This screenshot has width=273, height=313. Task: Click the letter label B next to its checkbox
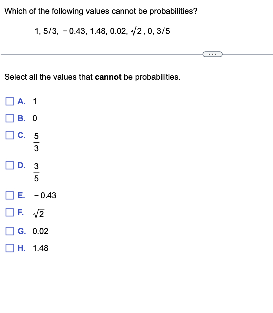coord(20,118)
